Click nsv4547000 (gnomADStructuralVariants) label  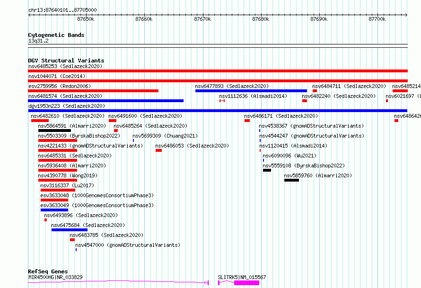(128, 245)
